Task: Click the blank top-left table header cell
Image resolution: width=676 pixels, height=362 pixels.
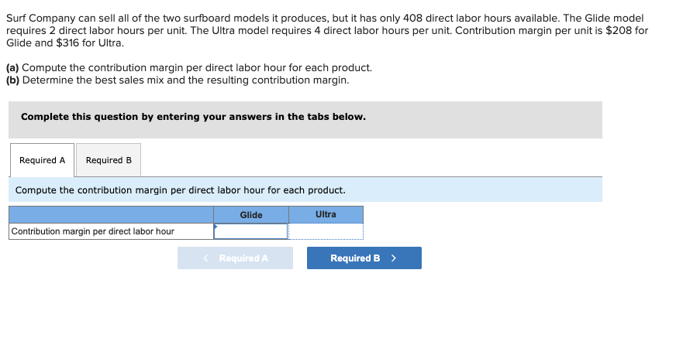Action: click(111, 215)
